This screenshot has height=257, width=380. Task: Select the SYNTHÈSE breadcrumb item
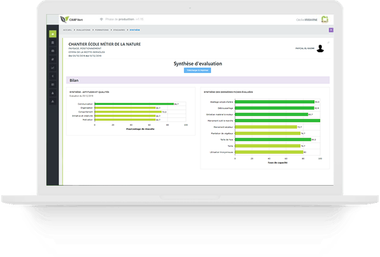coord(134,30)
